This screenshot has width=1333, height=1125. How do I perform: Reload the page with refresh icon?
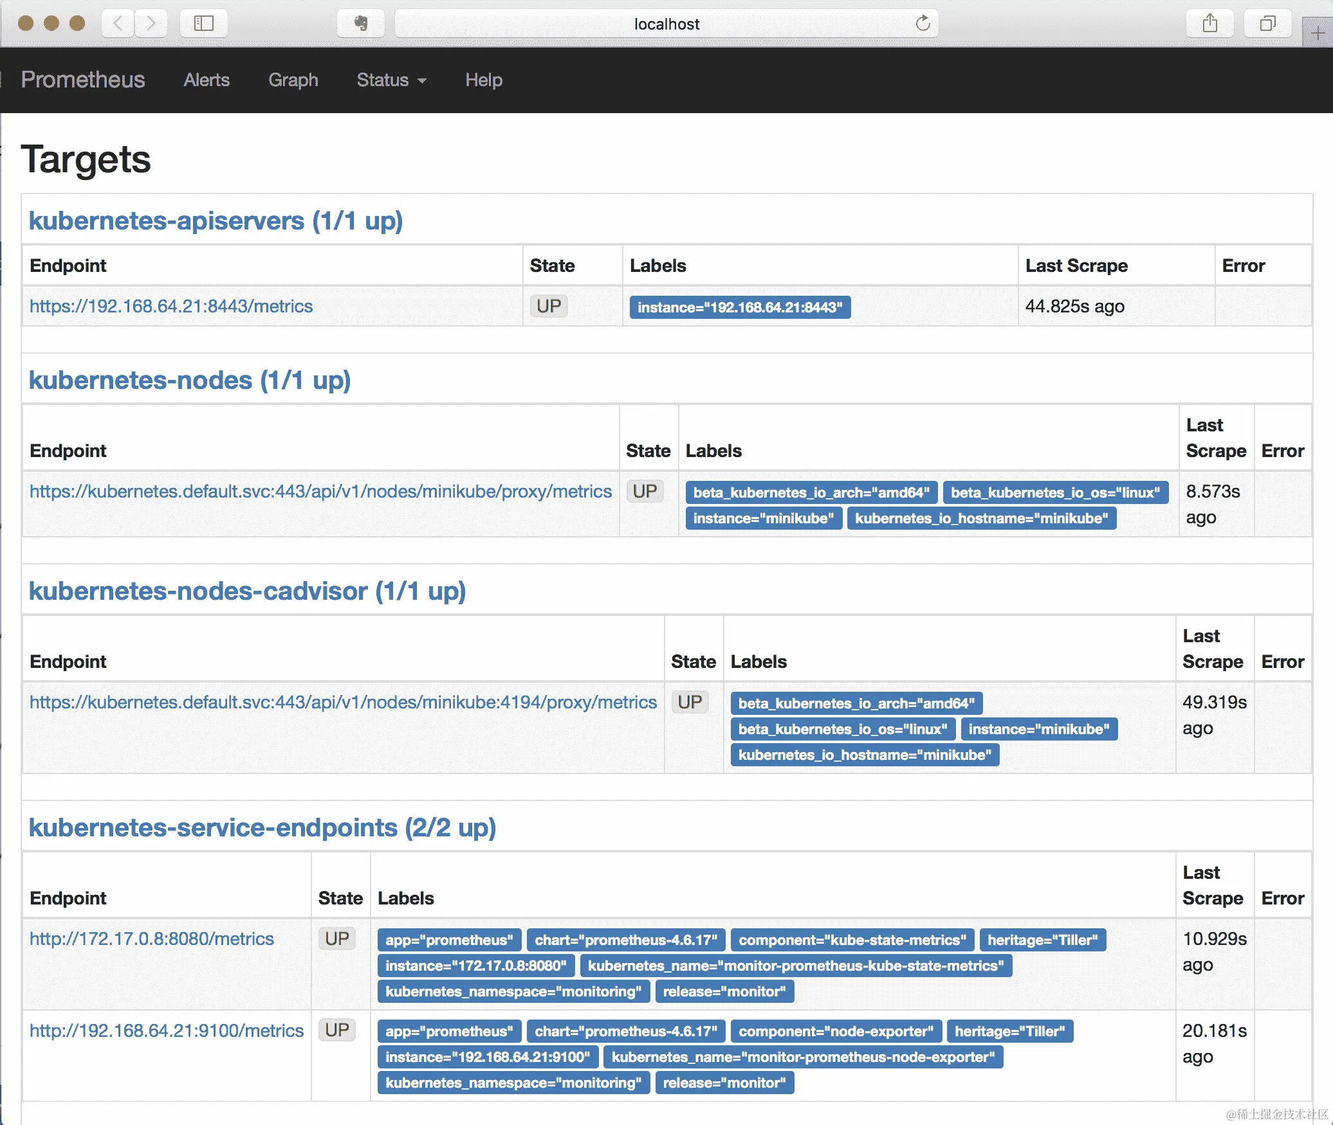[923, 24]
